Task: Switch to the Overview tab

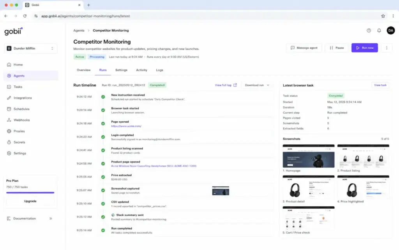Action: [83, 70]
